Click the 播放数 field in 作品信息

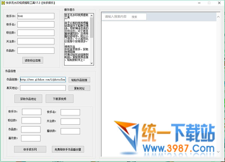(70, 130)
